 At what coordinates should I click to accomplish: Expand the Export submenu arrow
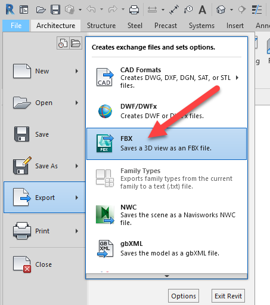coord(77,198)
